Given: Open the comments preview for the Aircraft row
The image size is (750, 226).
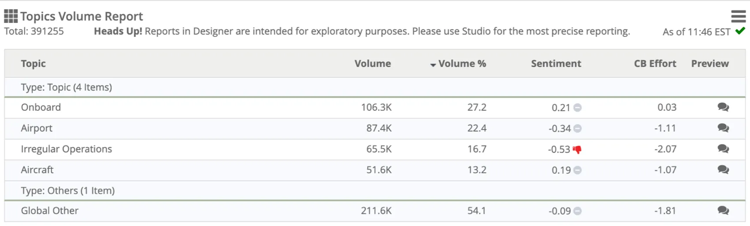Looking at the screenshot, I should (x=723, y=170).
